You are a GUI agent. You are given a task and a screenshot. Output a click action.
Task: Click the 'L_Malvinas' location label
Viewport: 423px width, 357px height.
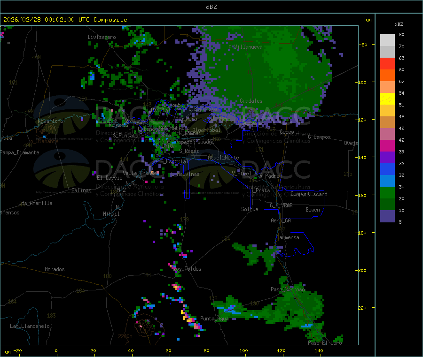185,174
